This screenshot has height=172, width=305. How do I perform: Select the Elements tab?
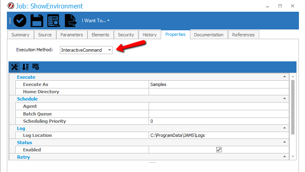tap(100, 35)
